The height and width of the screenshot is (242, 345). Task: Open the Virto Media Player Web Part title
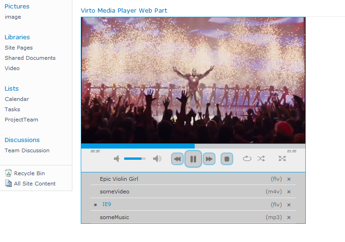coord(124,11)
